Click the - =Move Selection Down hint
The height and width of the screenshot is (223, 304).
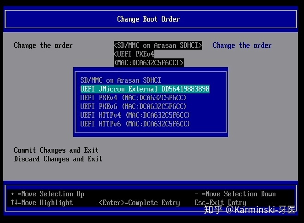235,194
